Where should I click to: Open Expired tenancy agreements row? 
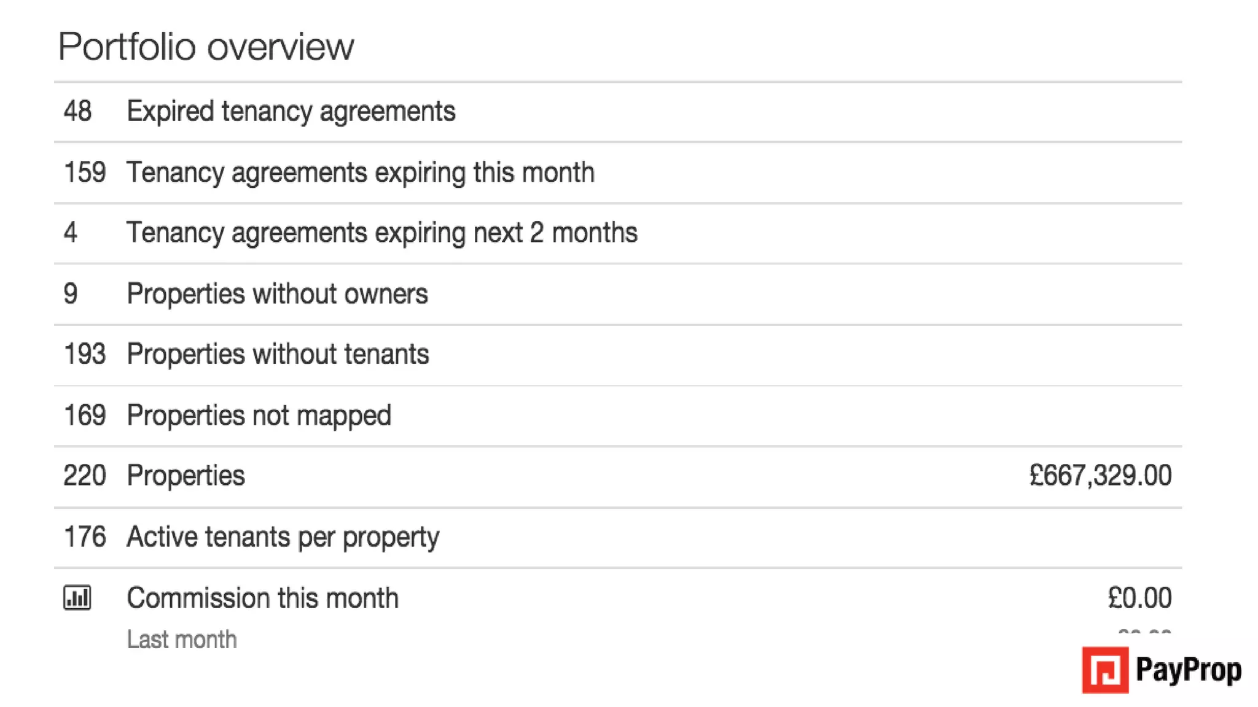(x=618, y=112)
